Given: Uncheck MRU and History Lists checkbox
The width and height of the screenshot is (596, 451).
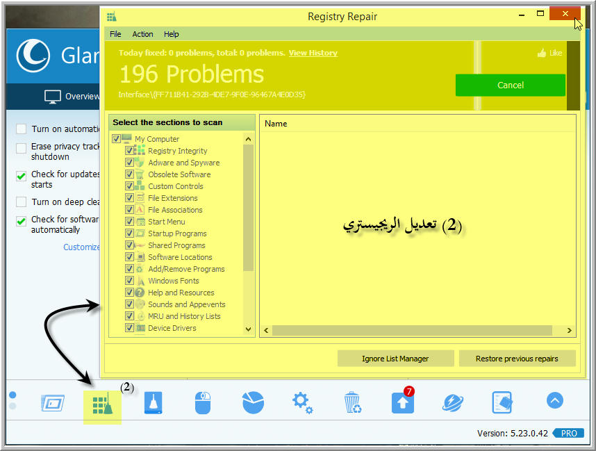Looking at the screenshot, I should click(x=129, y=315).
